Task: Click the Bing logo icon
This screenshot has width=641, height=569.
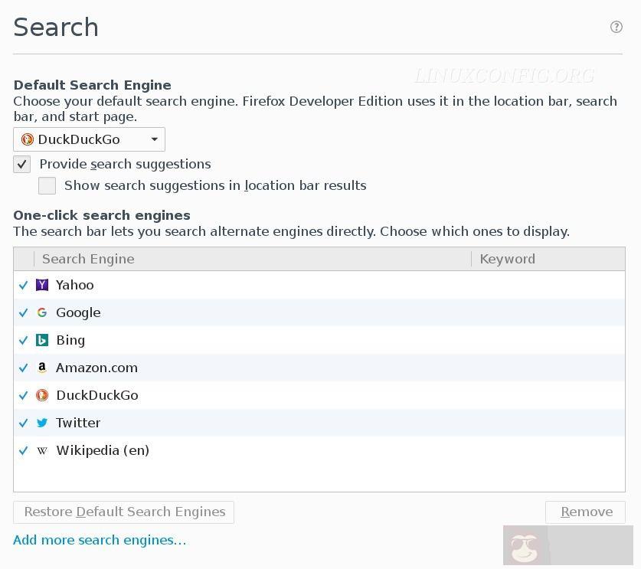Action: tap(42, 340)
